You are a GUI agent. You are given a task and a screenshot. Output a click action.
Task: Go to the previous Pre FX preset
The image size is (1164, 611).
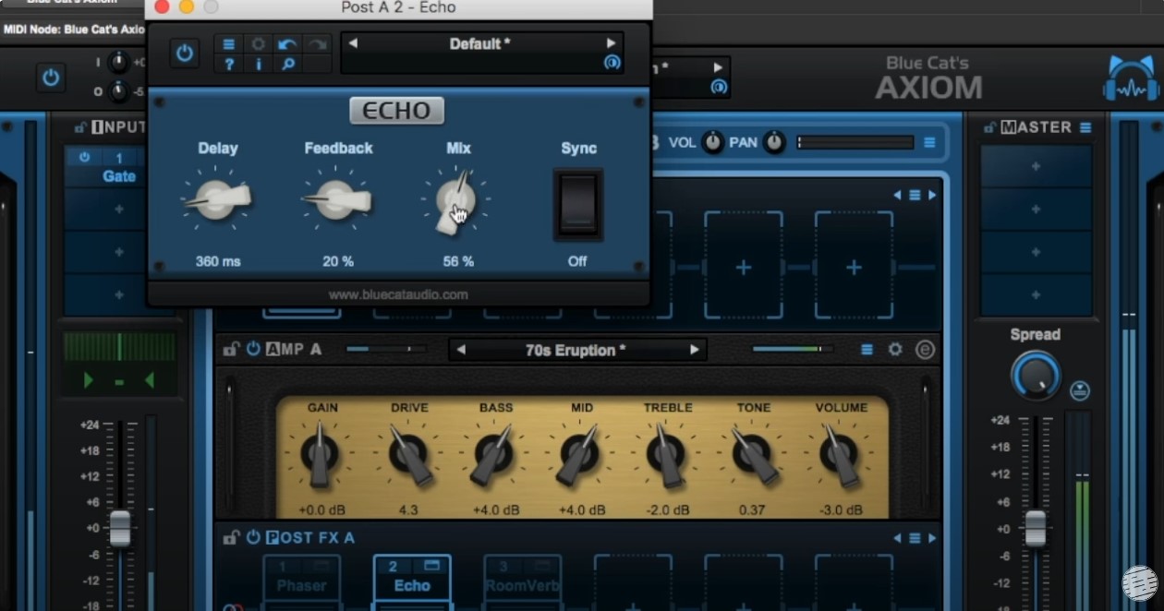(x=897, y=195)
